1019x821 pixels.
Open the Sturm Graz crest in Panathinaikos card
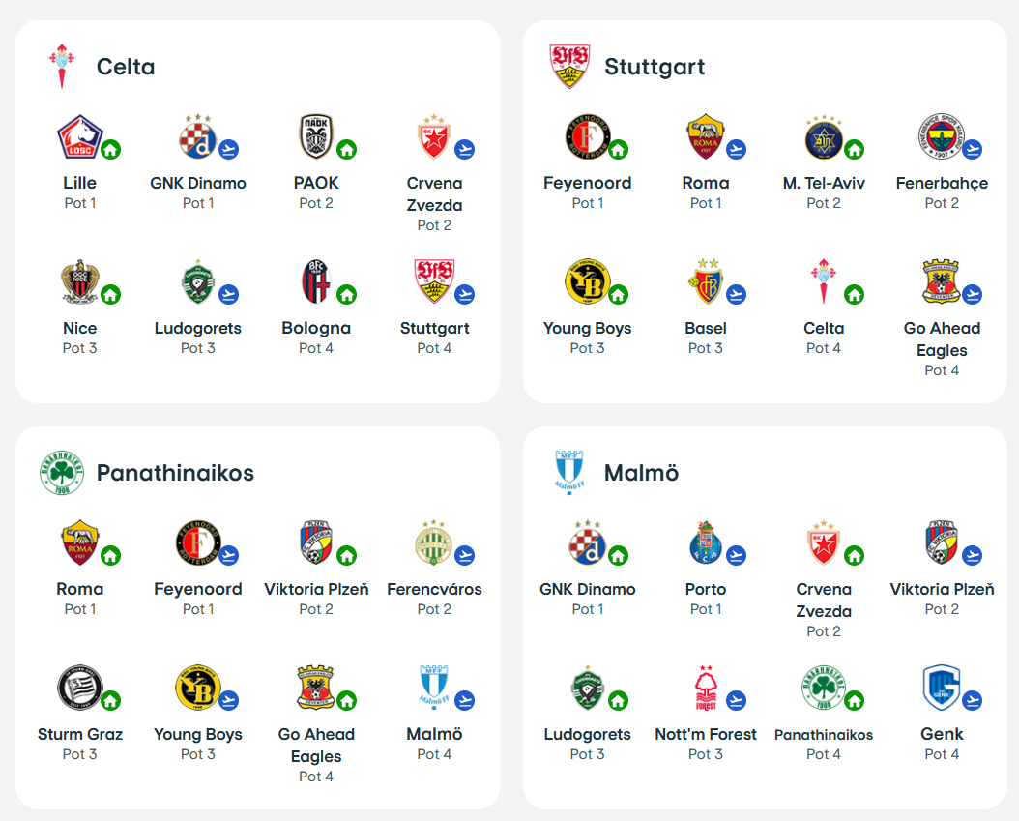pos(79,688)
